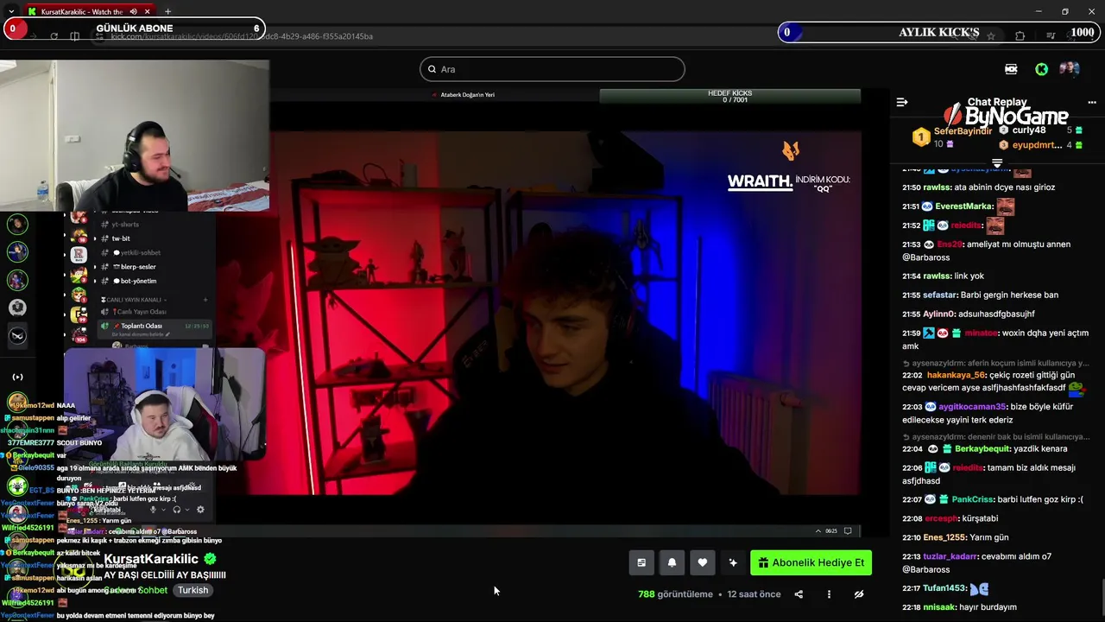Open the user profile avatar menu
Screen dimensions: 1105x622
point(1070,69)
